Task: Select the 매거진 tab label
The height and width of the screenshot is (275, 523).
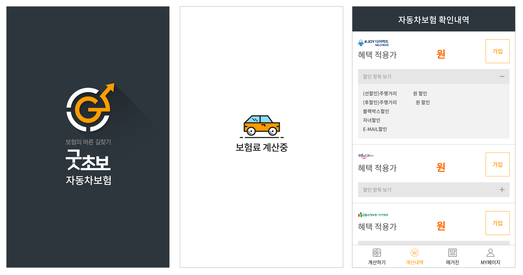Action: 452,262
